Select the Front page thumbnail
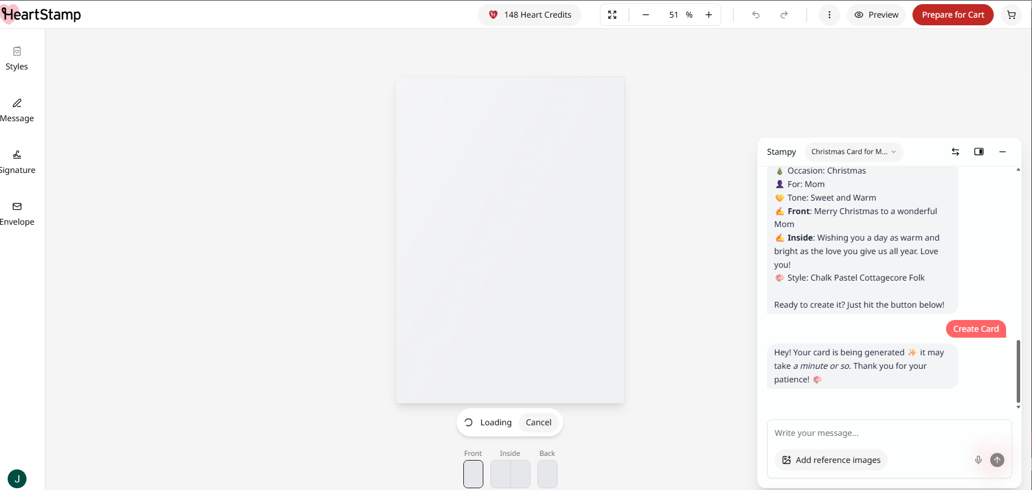The image size is (1032, 490). 473,474
